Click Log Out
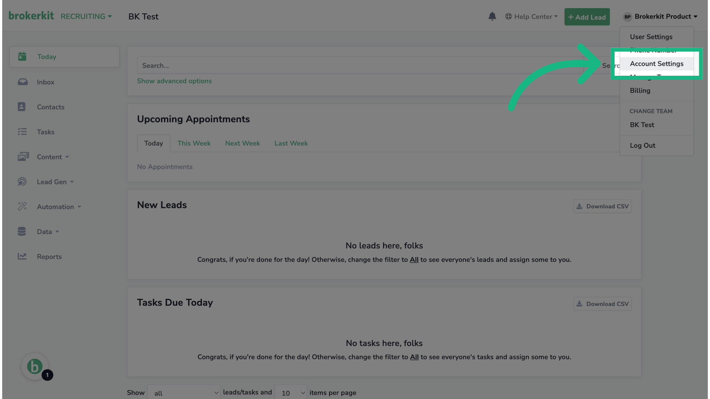The width and height of the screenshot is (710, 399). (657, 146)
